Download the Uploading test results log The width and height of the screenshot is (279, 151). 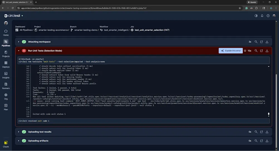click(267, 132)
